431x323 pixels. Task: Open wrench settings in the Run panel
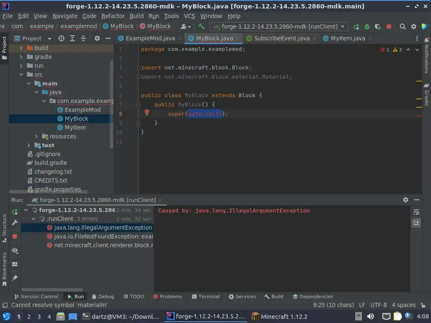(15, 222)
